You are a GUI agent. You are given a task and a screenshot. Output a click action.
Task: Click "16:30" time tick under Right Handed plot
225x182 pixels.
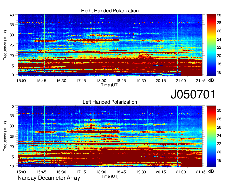pyautogui.click(x=61, y=81)
